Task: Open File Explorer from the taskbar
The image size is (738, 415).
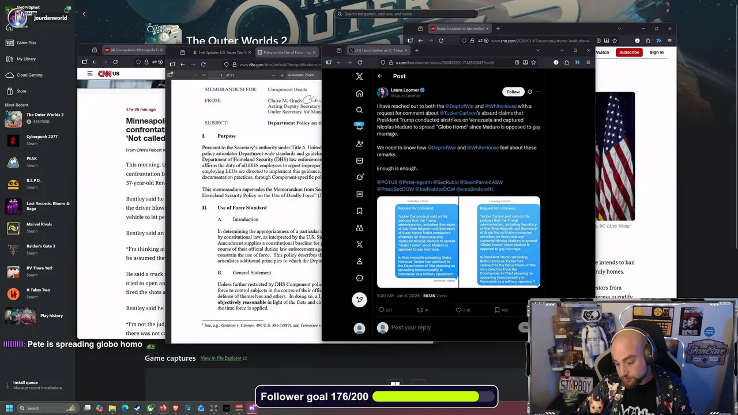Action: point(112,408)
